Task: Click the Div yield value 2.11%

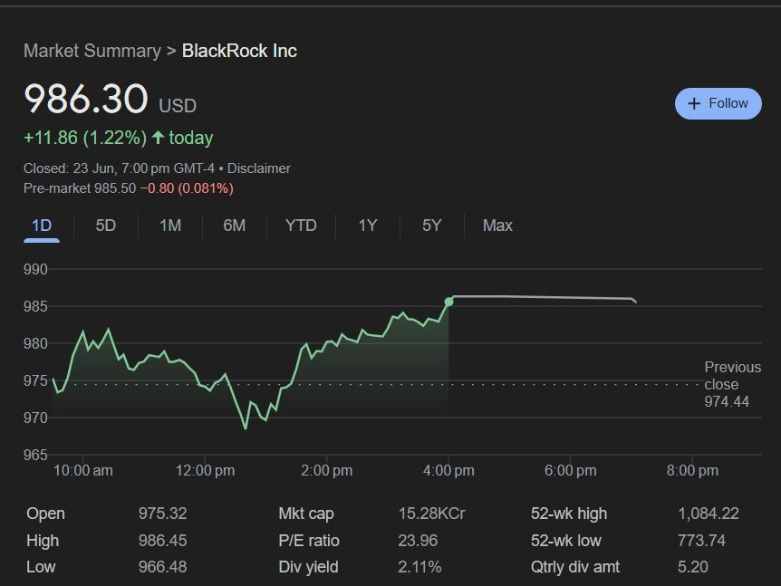Action: (x=419, y=567)
